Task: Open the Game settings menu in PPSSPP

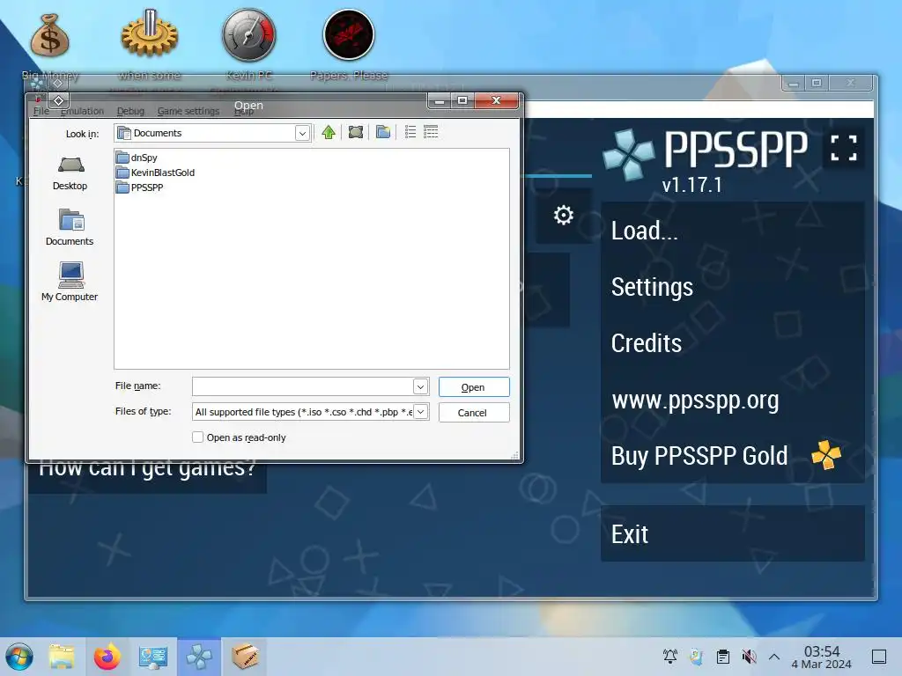Action: [x=189, y=111]
